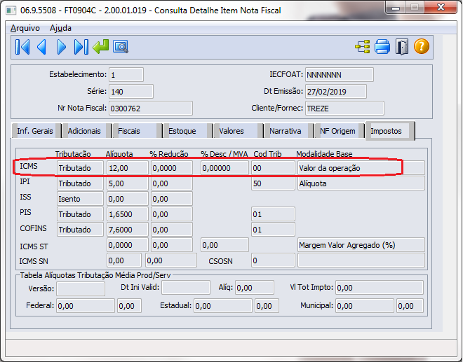463x362 pixels.
Task: Click Nr Nota Fiscal field 0300762
Action: (x=151, y=109)
